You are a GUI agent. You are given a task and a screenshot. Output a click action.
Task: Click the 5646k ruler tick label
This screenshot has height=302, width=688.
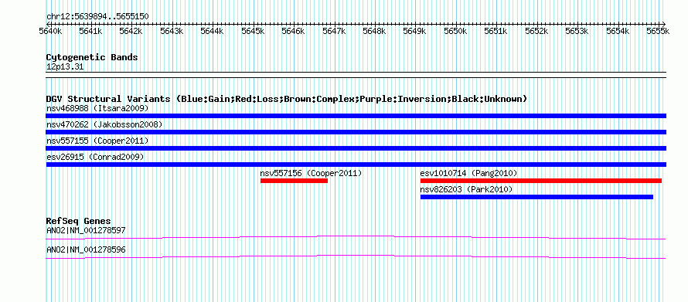pyautogui.click(x=294, y=31)
